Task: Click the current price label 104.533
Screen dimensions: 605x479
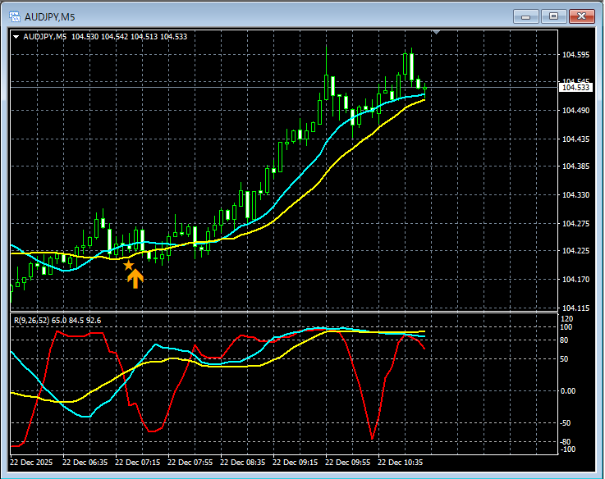Action: (575, 87)
